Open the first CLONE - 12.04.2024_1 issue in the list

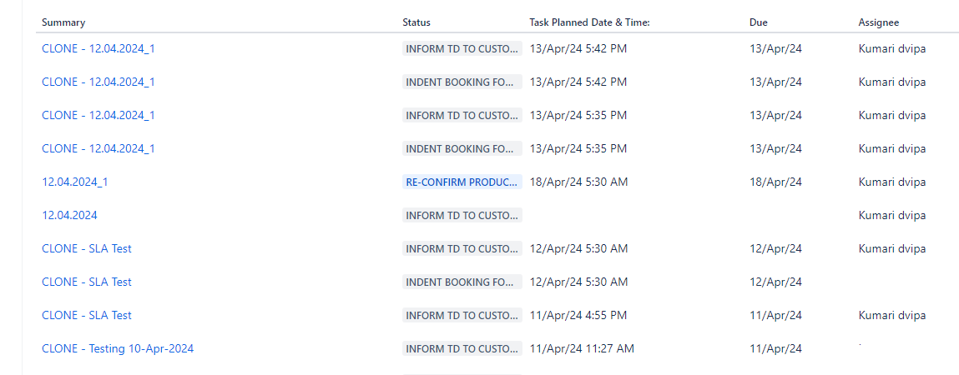click(x=98, y=48)
